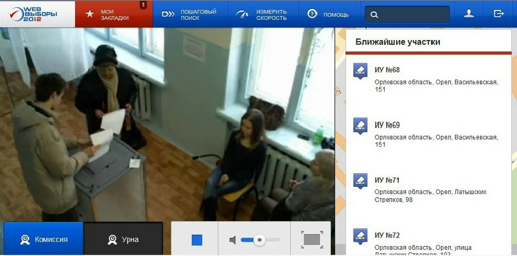Switch to the Комиссия camera view
Screen dimensions: 517x256
pyautogui.click(x=44, y=239)
